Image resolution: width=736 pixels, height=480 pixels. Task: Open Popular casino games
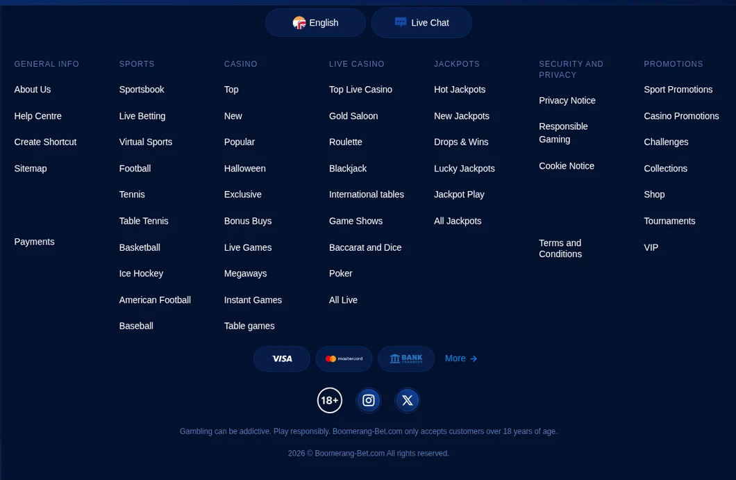tap(240, 142)
